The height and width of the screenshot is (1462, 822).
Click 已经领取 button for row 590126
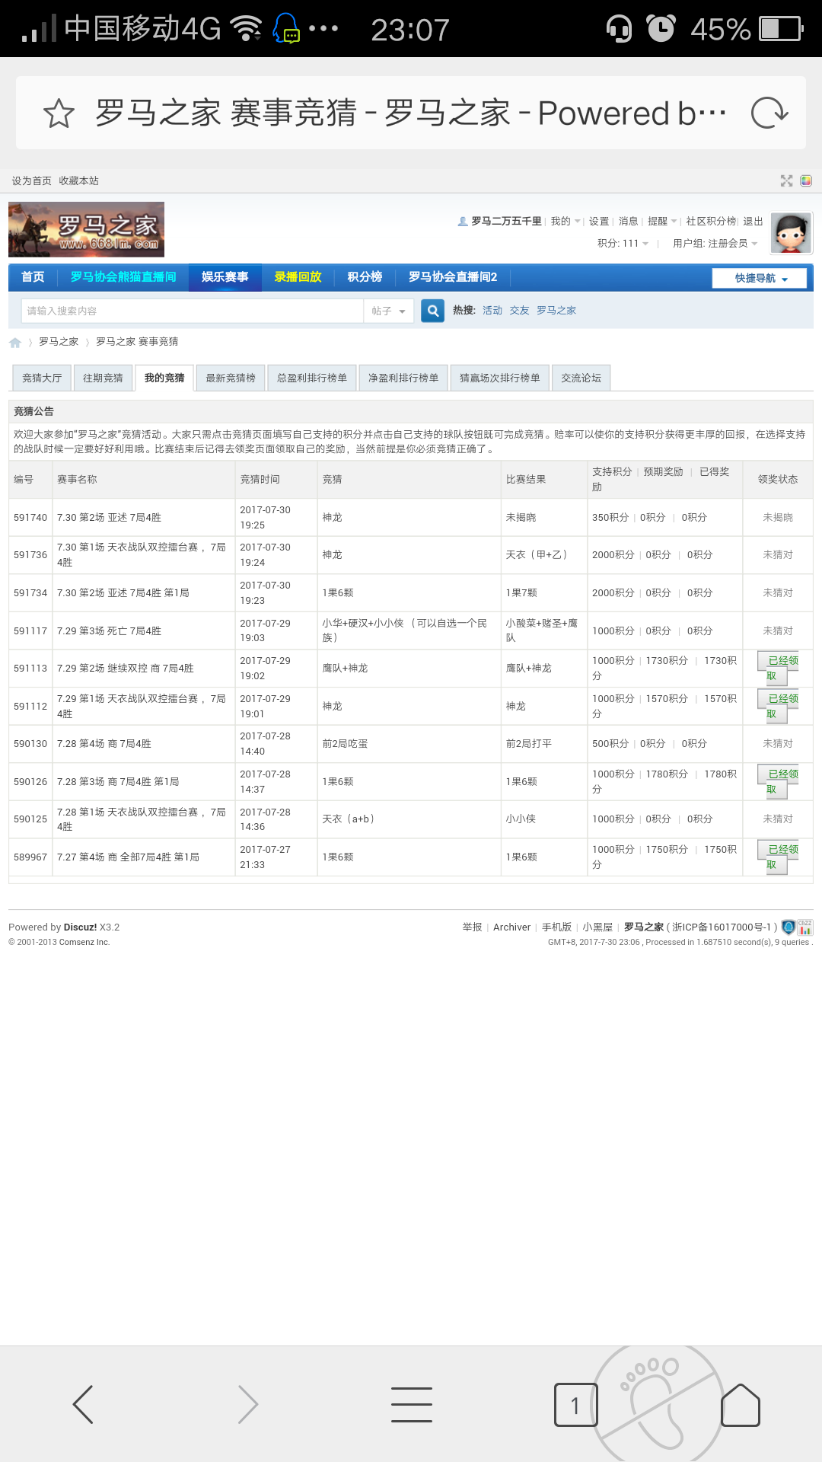(x=778, y=782)
